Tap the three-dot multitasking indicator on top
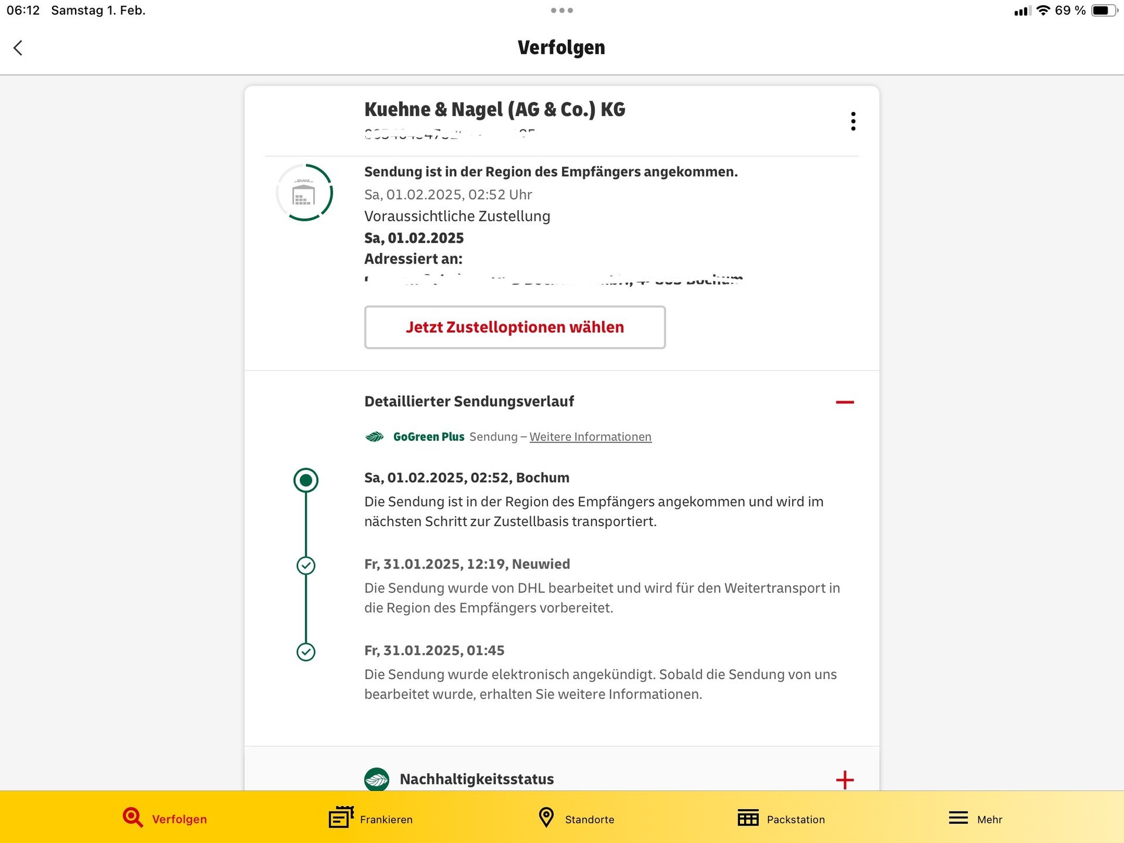 point(561,11)
